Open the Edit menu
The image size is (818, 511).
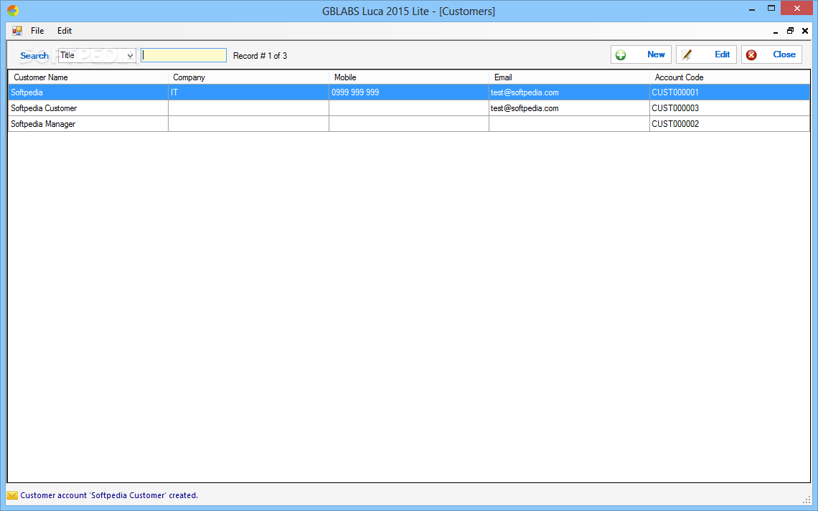(x=64, y=31)
